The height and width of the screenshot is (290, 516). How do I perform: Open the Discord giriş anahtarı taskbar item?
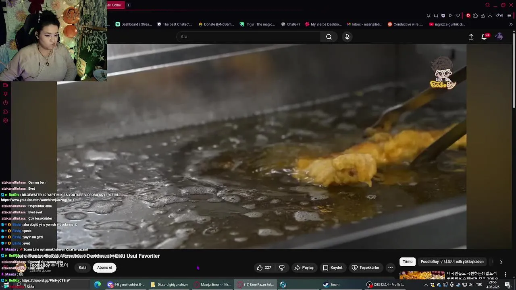(169, 285)
